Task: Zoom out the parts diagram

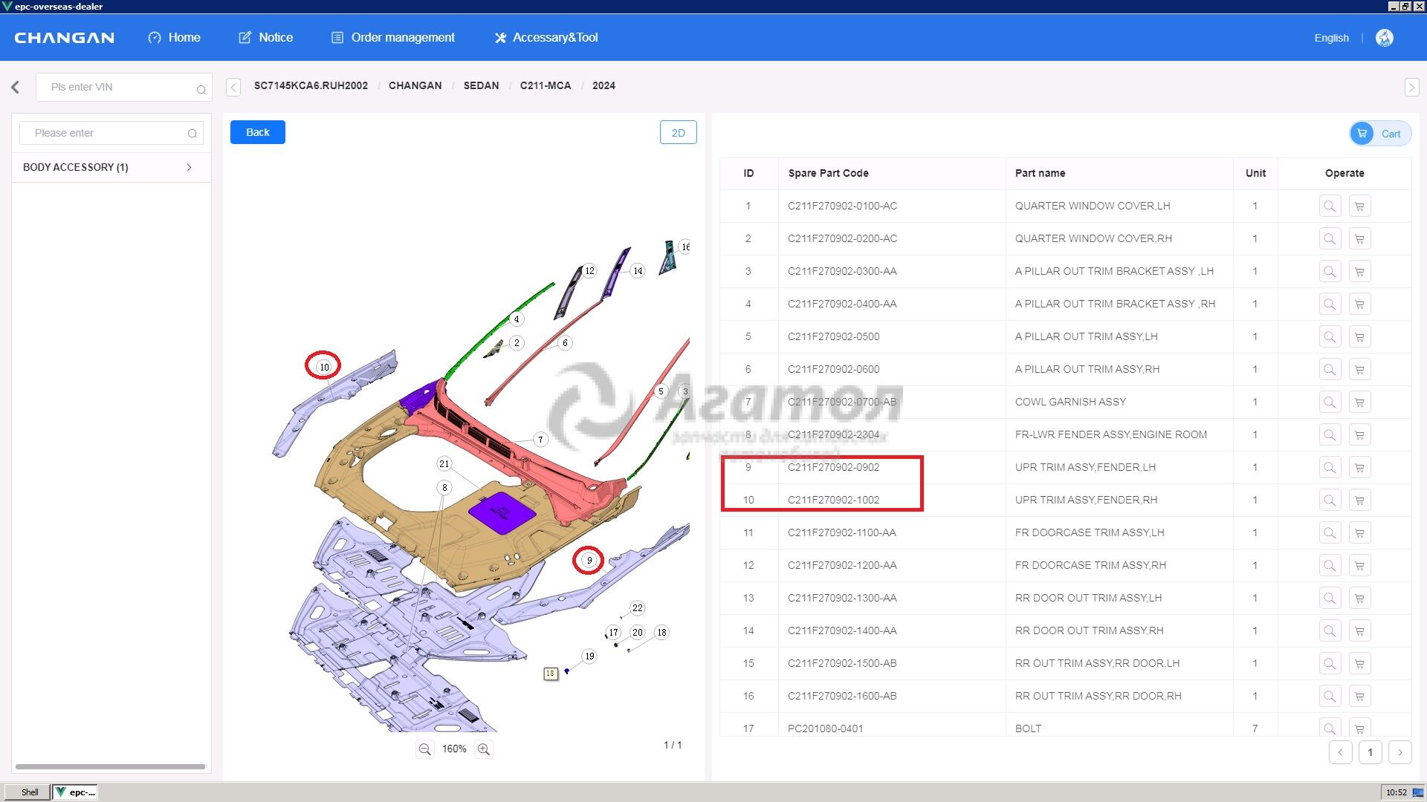Action: coord(424,749)
